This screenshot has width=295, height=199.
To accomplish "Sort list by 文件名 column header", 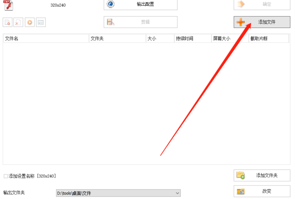I will pos(46,39).
